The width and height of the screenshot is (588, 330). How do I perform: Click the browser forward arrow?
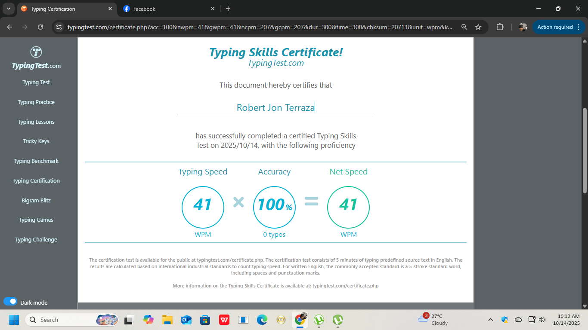click(25, 27)
